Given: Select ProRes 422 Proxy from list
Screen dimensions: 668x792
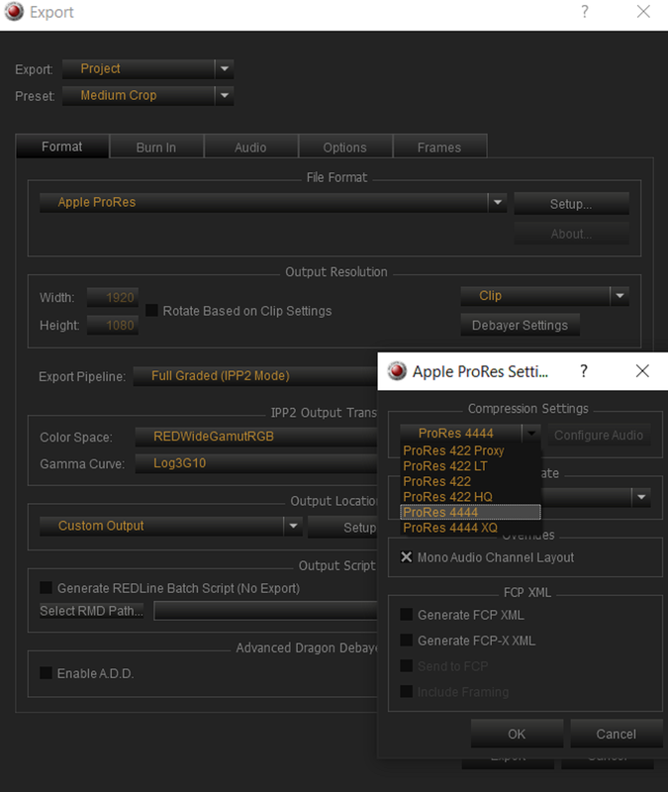Looking at the screenshot, I should click(x=470, y=450).
